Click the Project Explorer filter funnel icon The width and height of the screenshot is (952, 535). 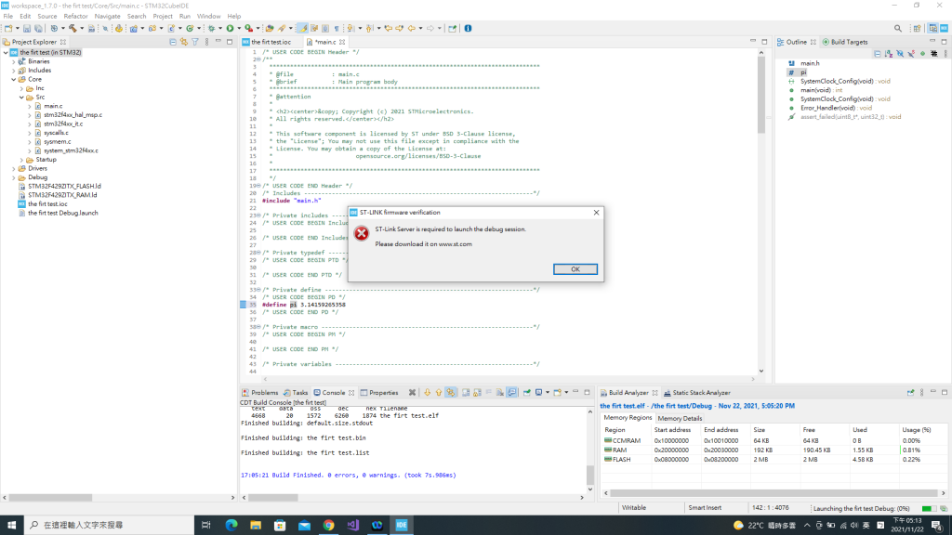[x=195, y=42]
